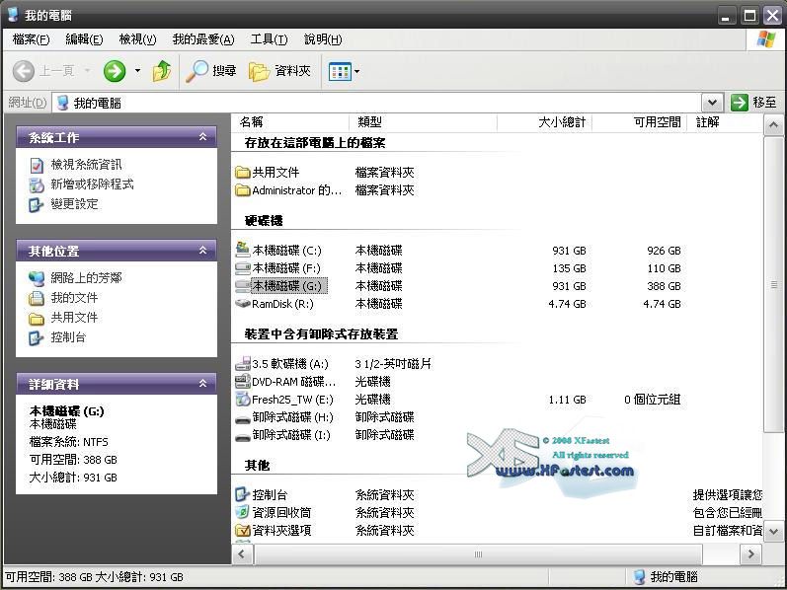The height and width of the screenshot is (590, 787).
Task: Select the 資源回收筒 recycle bin icon
Action: tap(243, 512)
